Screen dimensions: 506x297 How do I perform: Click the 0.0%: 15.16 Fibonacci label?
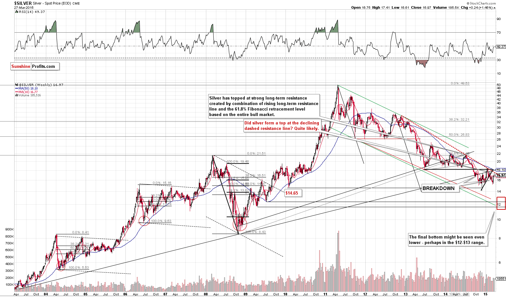point(162,183)
